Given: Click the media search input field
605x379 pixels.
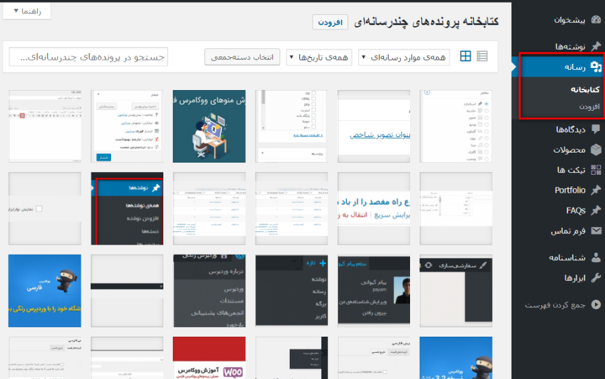Looking at the screenshot, I should (88, 58).
